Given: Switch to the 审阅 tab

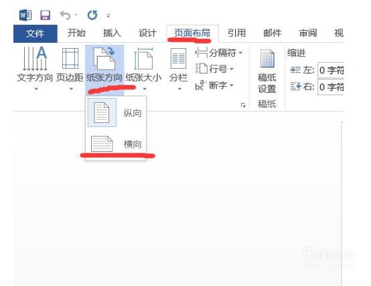Looking at the screenshot, I should pyautogui.click(x=308, y=33).
